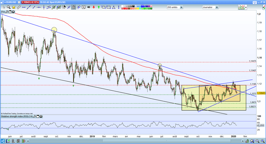The width and height of the screenshot is (266, 144).
Task: Open the Journalier timeframe dropdown
Action: pyautogui.click(x=217, y=7)
